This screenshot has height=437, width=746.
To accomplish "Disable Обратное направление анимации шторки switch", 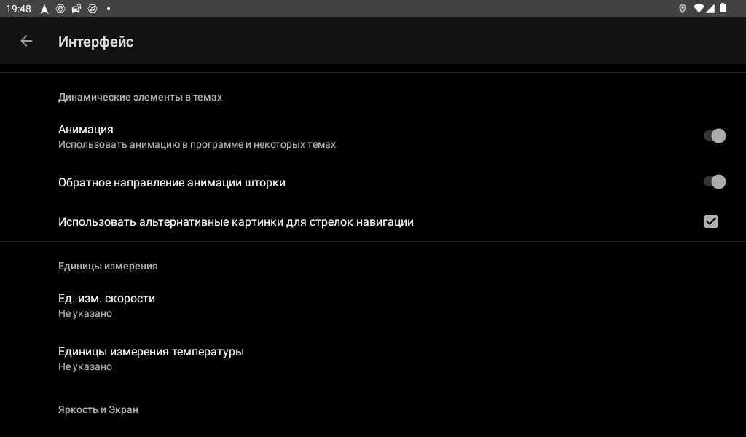I will 715,181.
